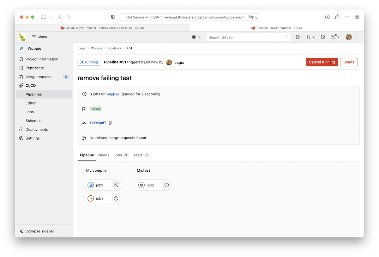Screen dimensions: 379x257
Task: Click the Safari share icon
Action: point(337,17)
